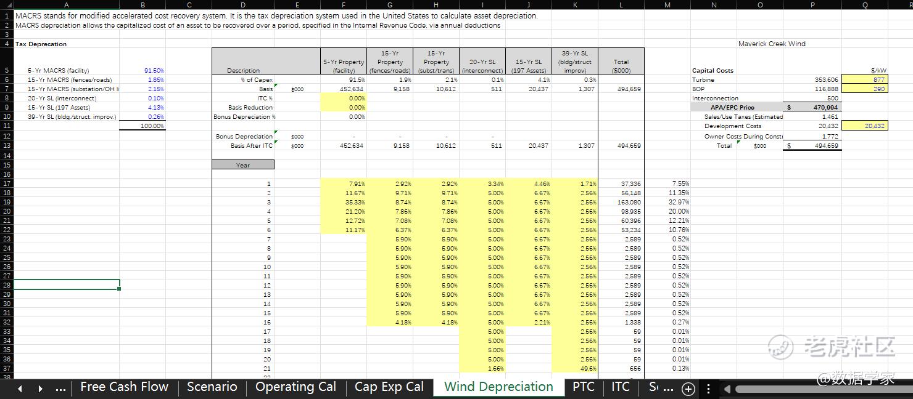Select column A header
The image size is (913, 399).
(67, 5)
